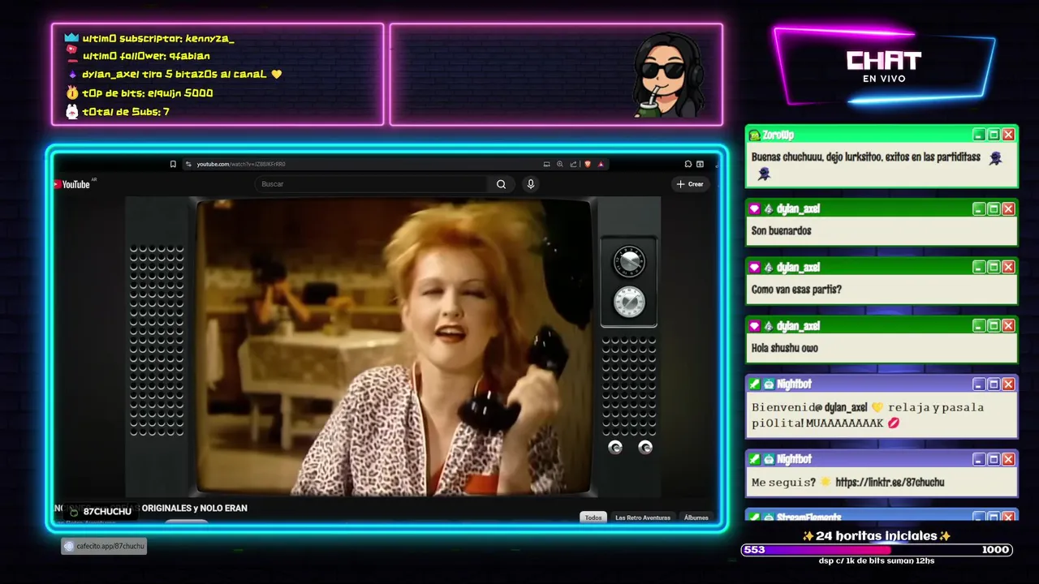
Task: Click dylan_axel name above 'Como van esas partis?'
Action: [x=798, y=268]
